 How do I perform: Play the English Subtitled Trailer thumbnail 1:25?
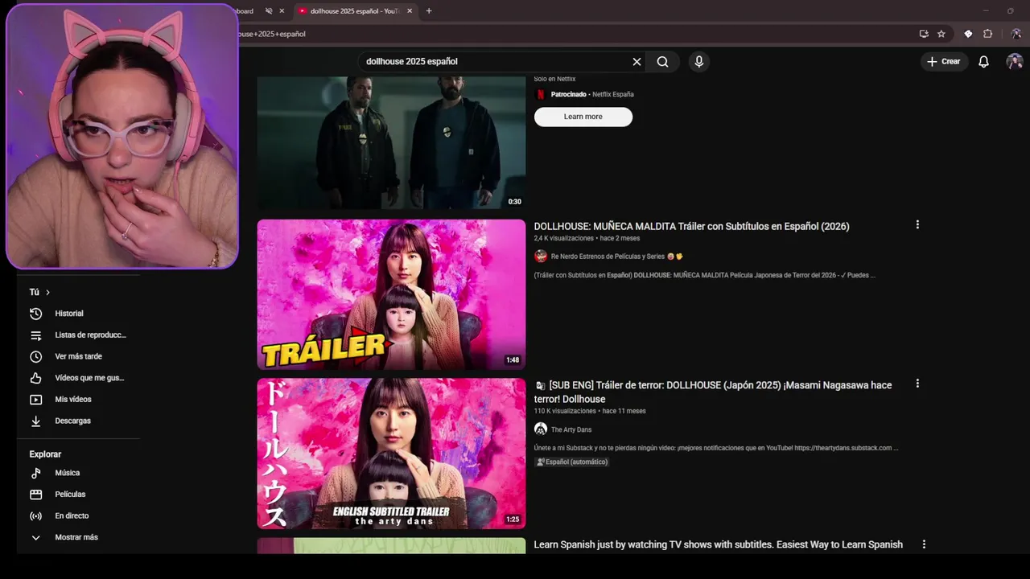coord(391,454)
